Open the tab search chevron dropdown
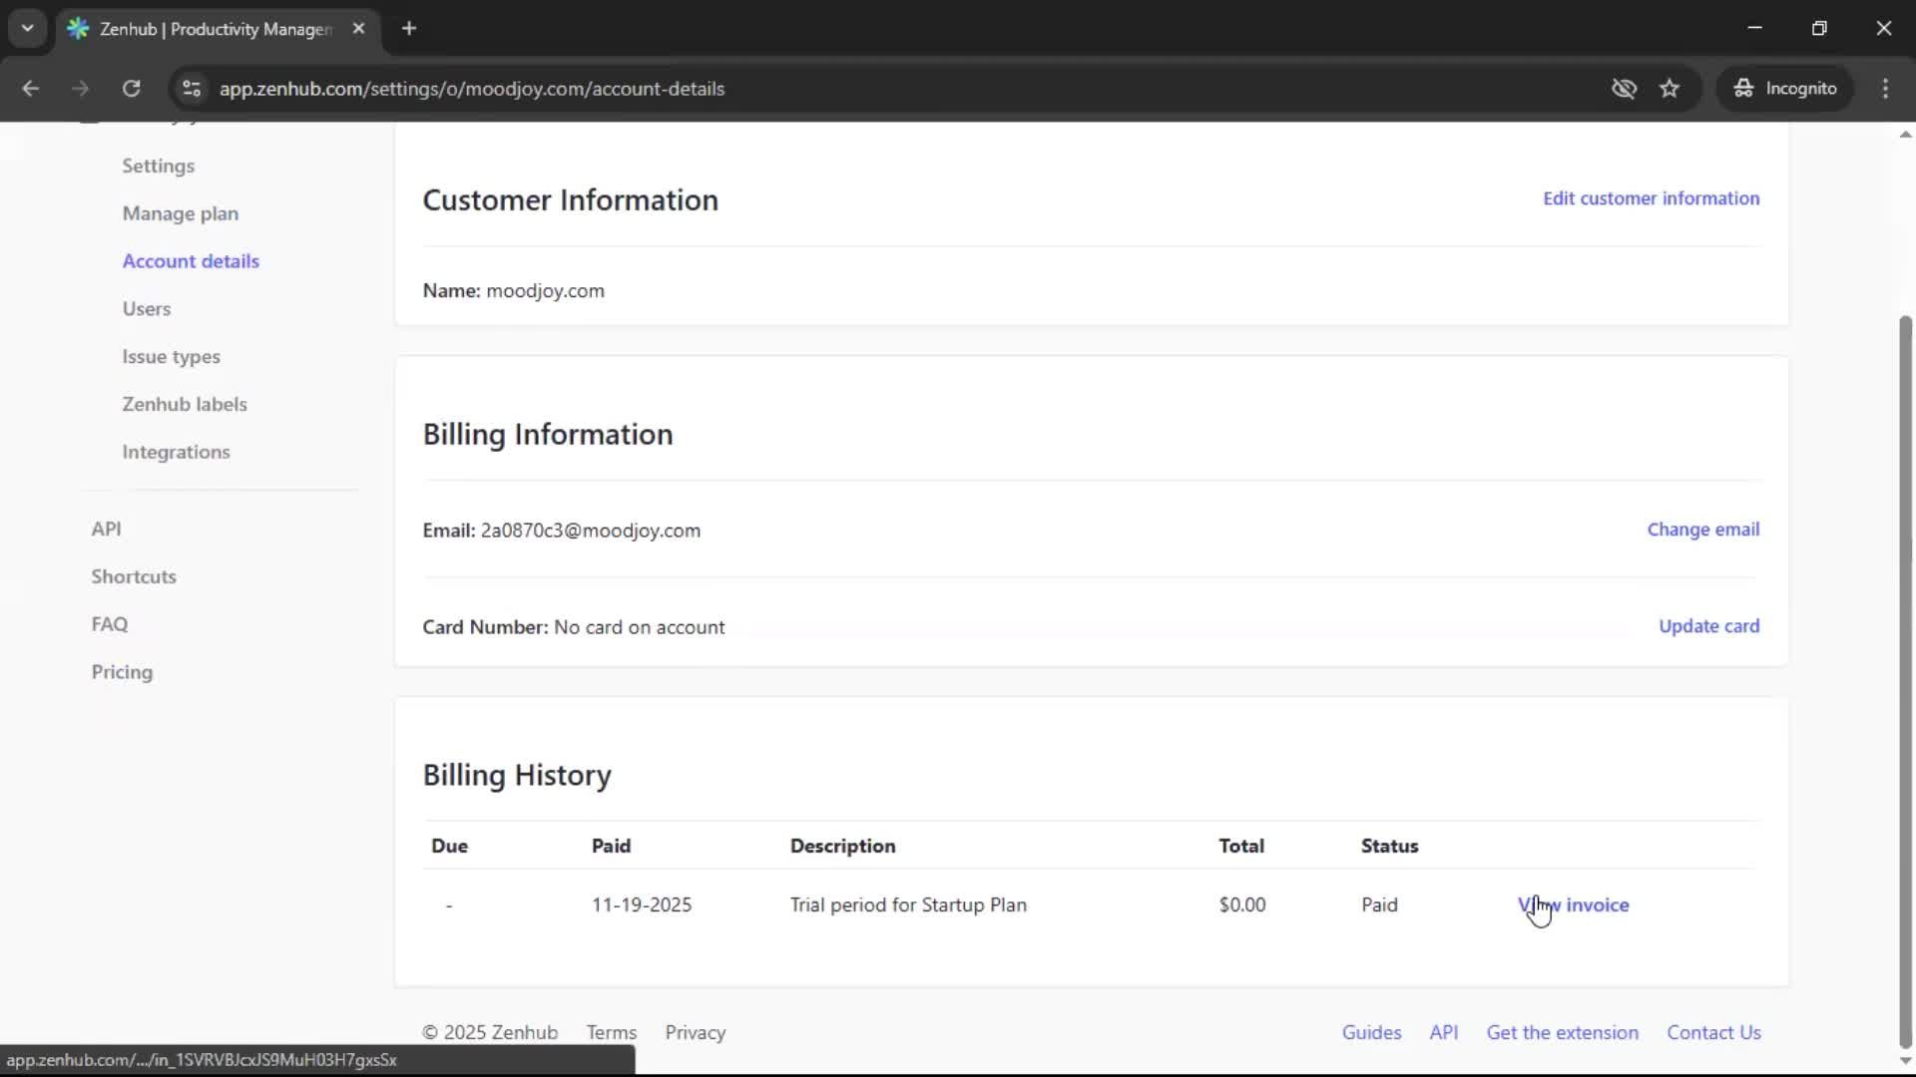 pyautogui.click(x=27, y=28)
